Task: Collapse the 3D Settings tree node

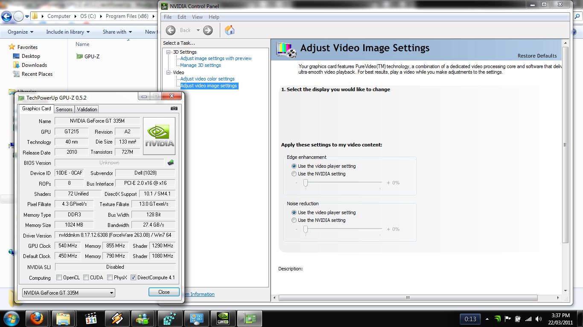Action: point(169,52)
